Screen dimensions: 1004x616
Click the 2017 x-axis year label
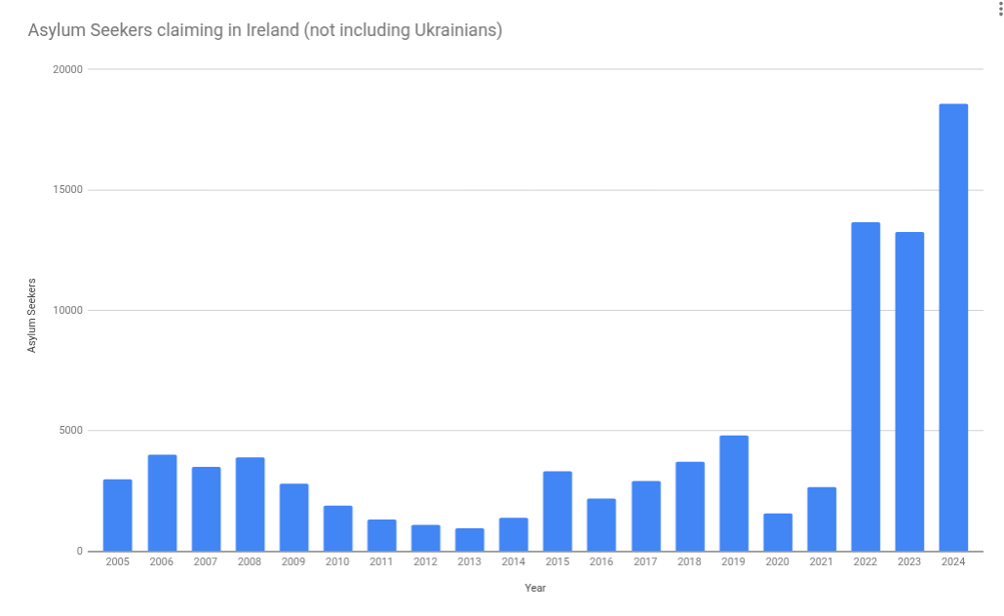[645, 561]
